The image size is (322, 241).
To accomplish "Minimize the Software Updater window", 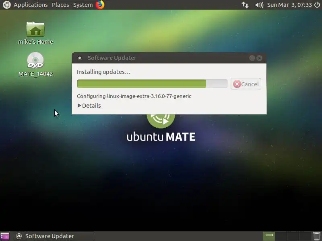I will tap(252, 58).
